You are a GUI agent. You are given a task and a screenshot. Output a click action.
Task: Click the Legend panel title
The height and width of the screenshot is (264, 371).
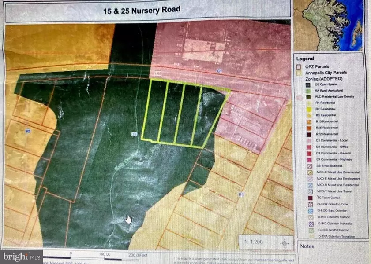tap(305, 58)
